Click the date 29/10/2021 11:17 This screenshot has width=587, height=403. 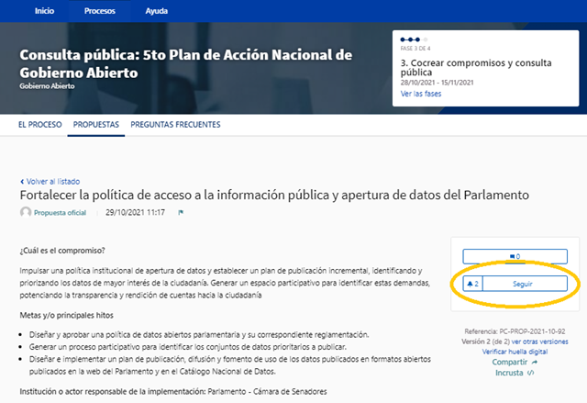click(x=135, y=213)
